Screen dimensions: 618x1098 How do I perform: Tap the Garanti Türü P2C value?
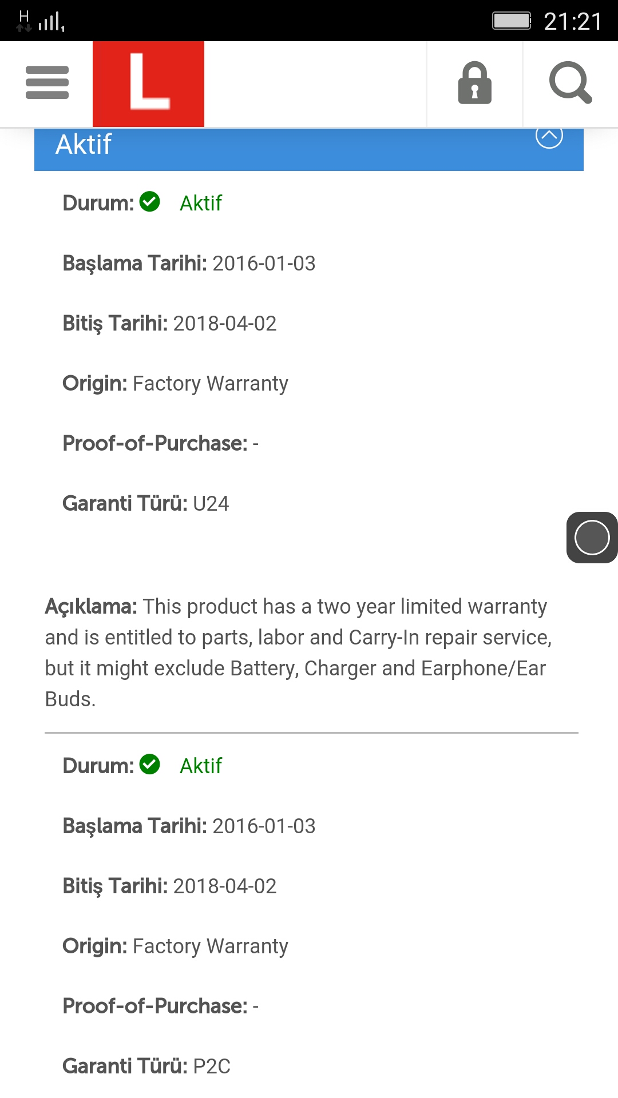point(212,1067)
